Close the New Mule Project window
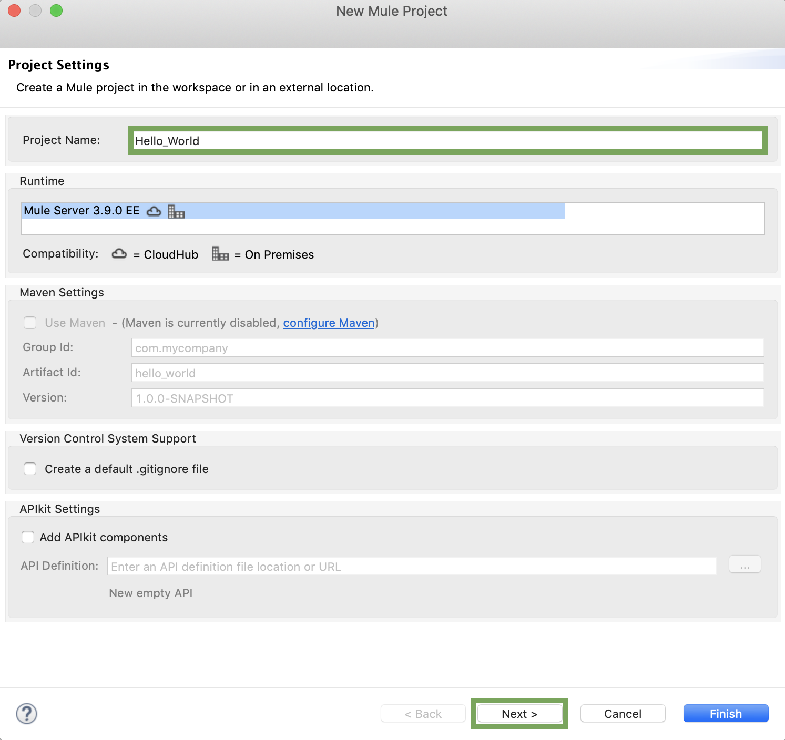Viewport: 785px width, 740px height. pos(14,11)
